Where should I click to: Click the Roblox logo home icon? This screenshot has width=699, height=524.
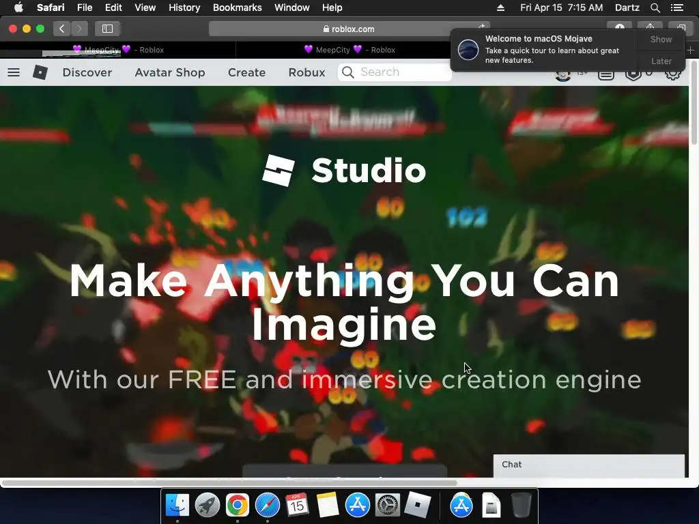tap(40, 72)
